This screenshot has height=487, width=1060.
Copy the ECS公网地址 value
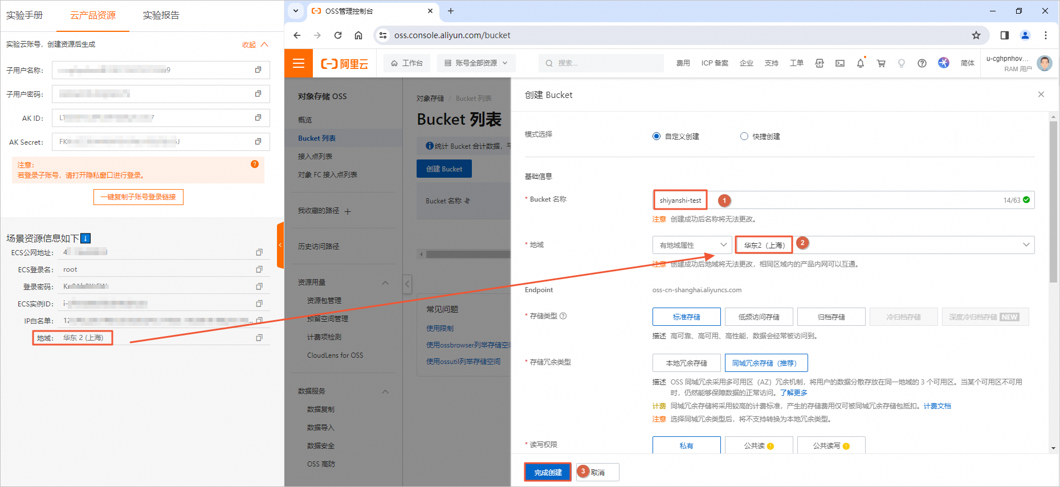point(259,252)
